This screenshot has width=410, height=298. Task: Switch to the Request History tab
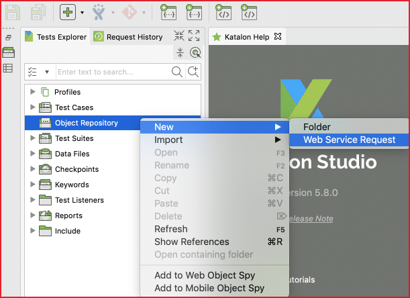click(128, 37)
